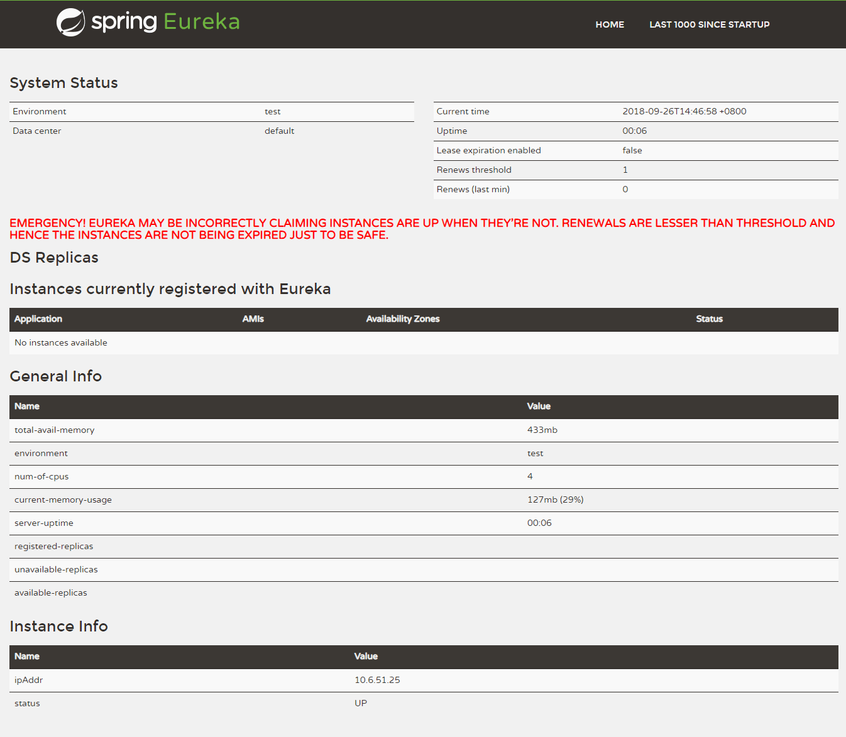Select the registered-replicas row name

53,547
